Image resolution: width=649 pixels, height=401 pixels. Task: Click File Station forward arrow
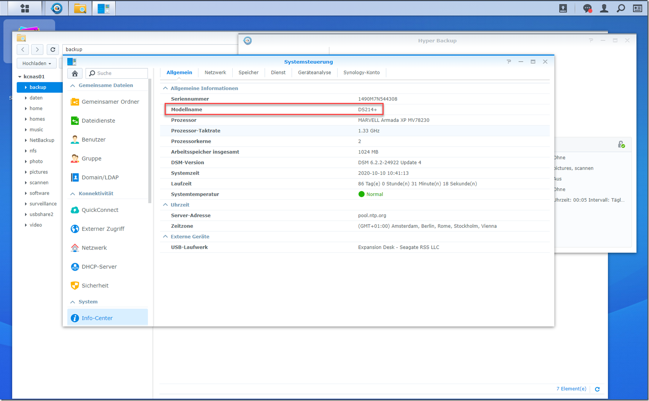tap(37, 49)
